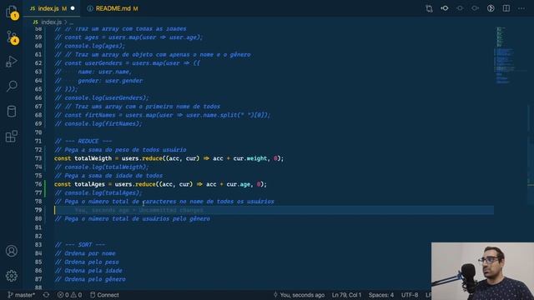
Task: Click Compare Changes icon in editor toolbar
Action: pos(429,8)
